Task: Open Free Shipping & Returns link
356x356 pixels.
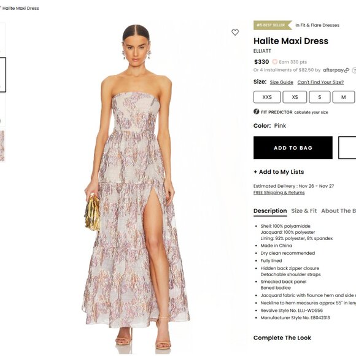Action: click(x=279, y=193)
